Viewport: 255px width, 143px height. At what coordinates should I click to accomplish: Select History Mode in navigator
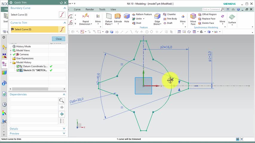23,46
